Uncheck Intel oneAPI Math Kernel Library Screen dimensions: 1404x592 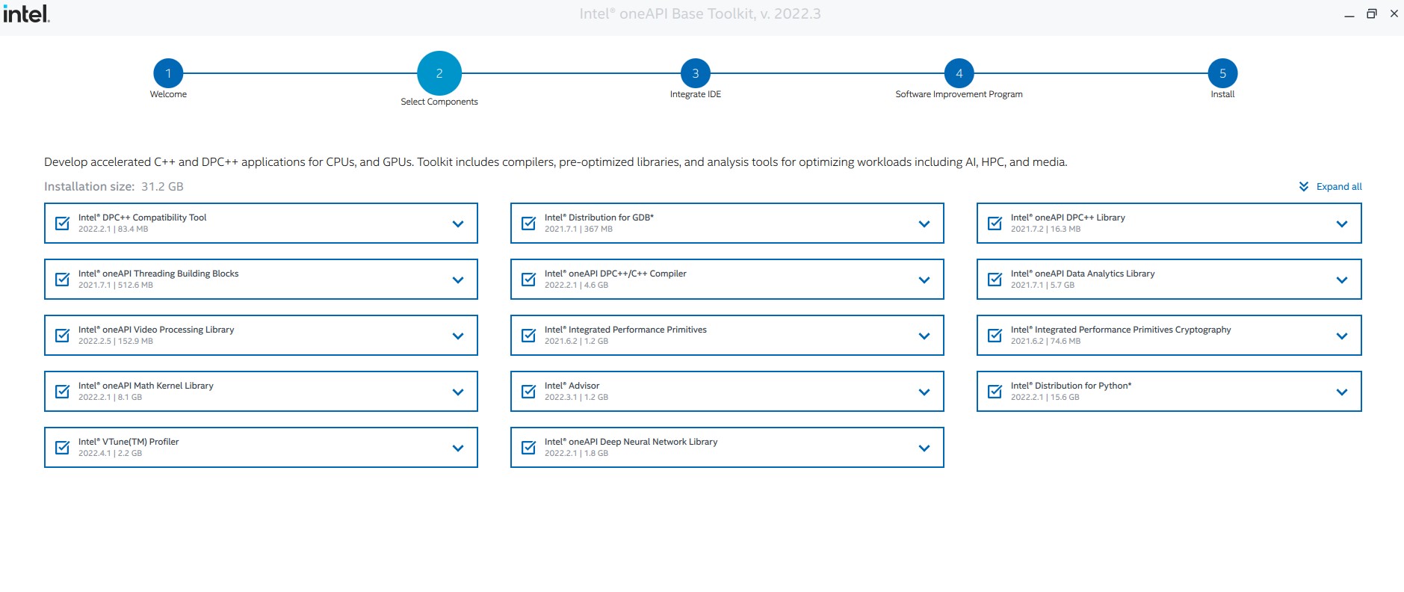click(x=63, y=392)
